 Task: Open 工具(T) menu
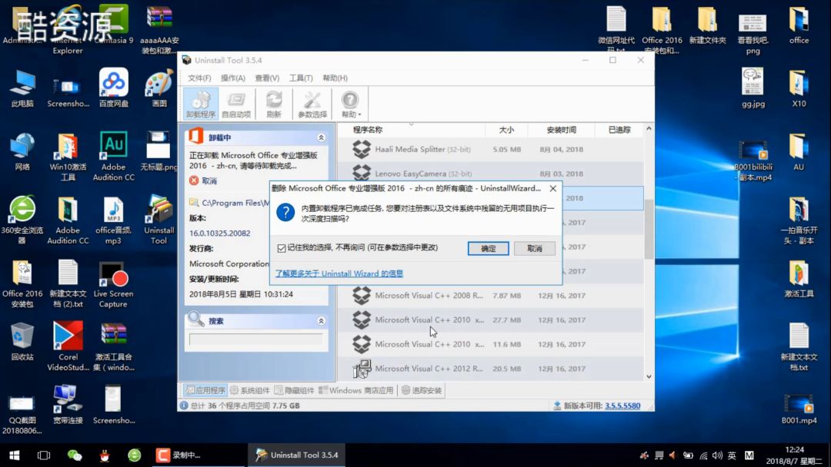[301, 78]
